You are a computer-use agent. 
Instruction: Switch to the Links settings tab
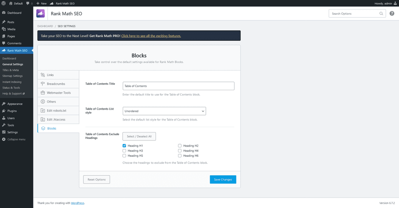pos(58,75)
